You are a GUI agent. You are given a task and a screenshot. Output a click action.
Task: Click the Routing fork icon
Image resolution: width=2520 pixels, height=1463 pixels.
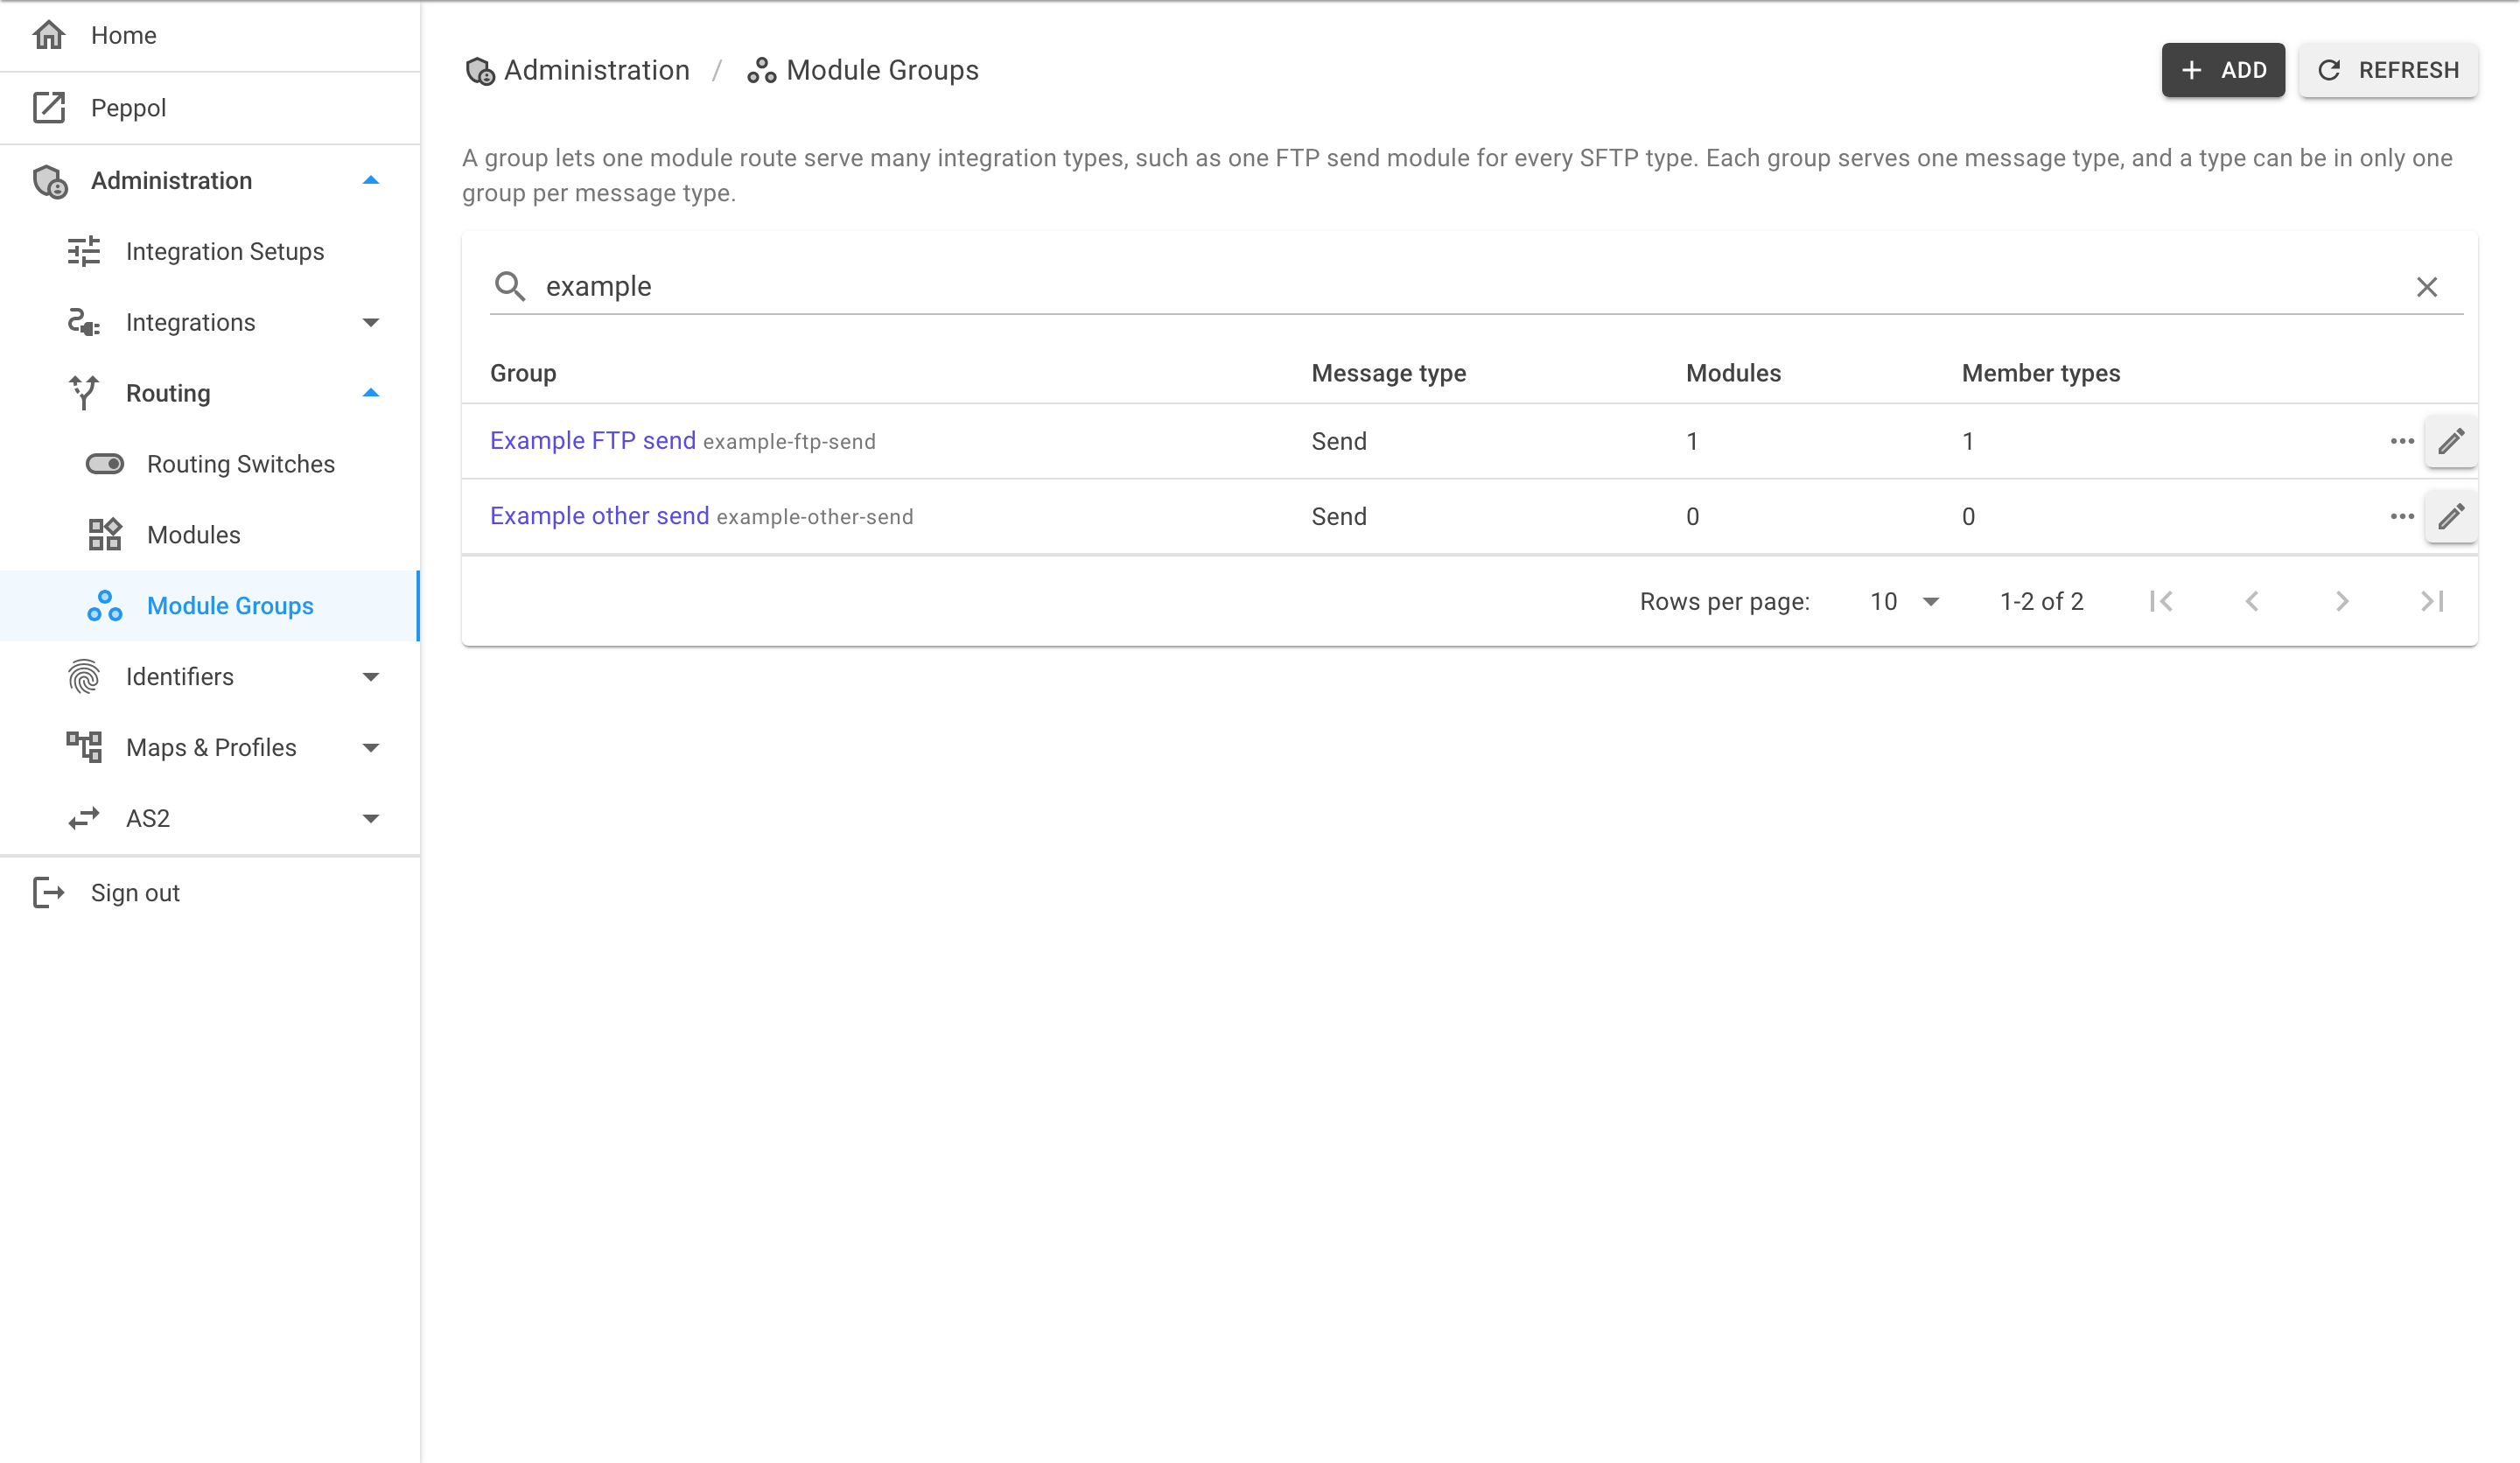pos(84,393)
